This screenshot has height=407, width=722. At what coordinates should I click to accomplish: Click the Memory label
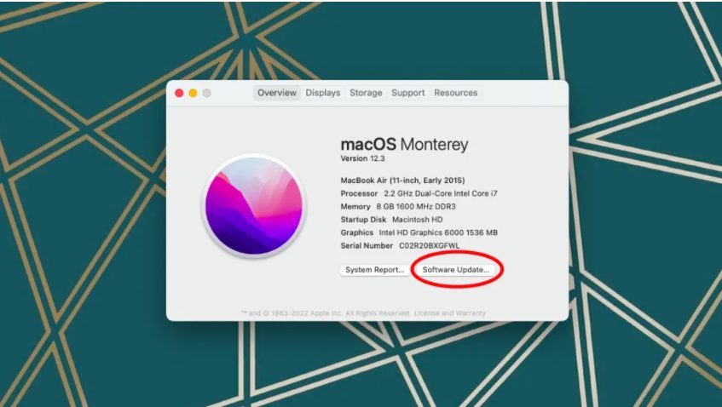pyautogui.click(x=355, y=207)
